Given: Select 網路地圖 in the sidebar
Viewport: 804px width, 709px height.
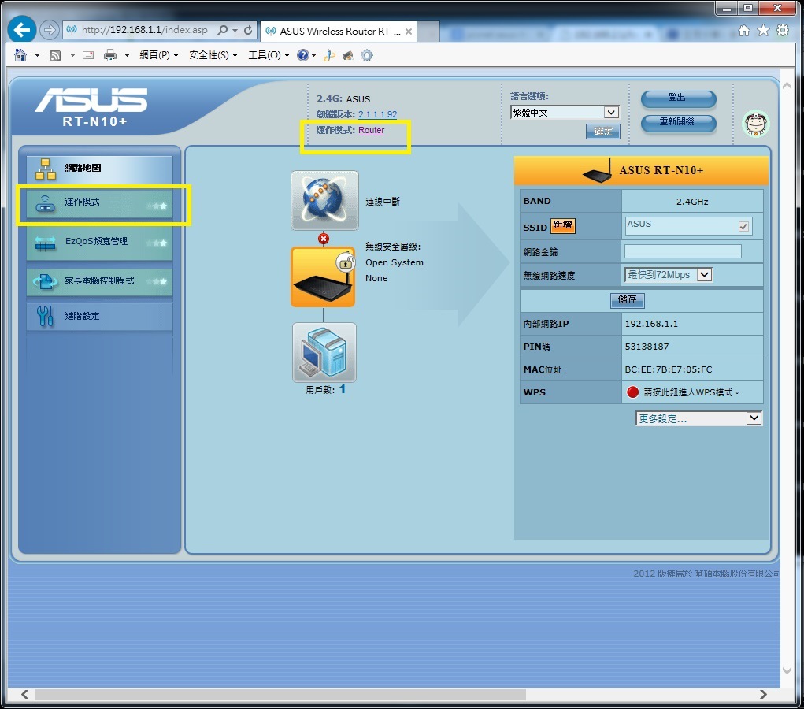Looking at the screenshot, I should [99, 169].
